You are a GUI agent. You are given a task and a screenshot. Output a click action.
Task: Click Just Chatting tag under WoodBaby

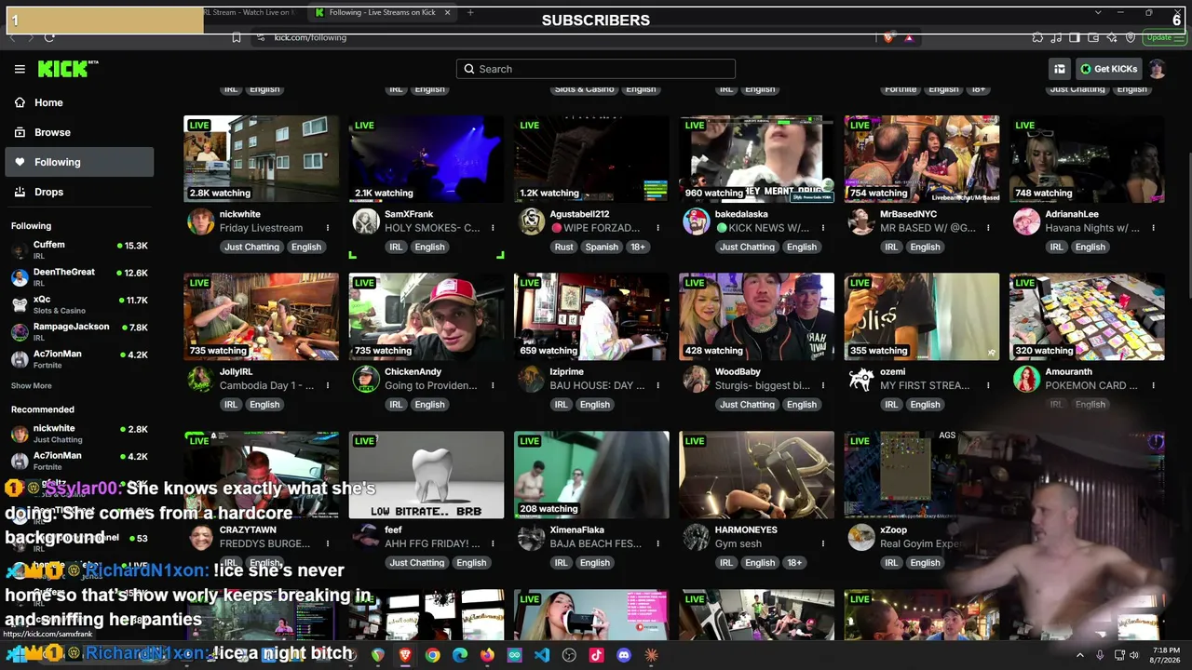pyautogui.click(x=747, y=405)
